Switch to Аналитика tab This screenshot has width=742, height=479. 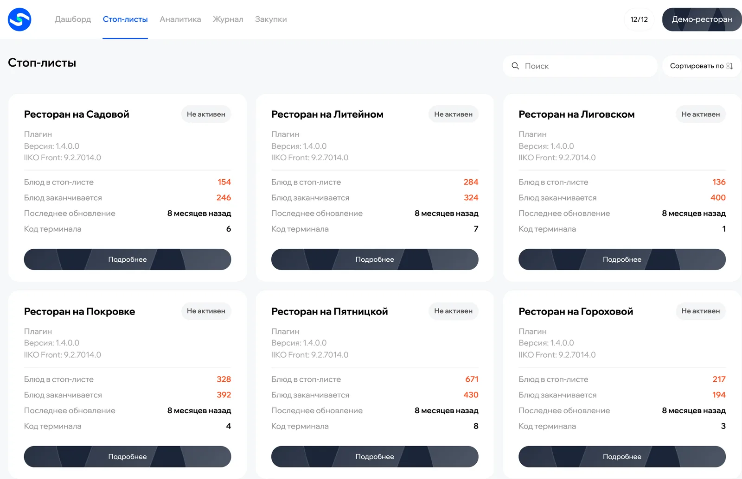coord(180,19)
